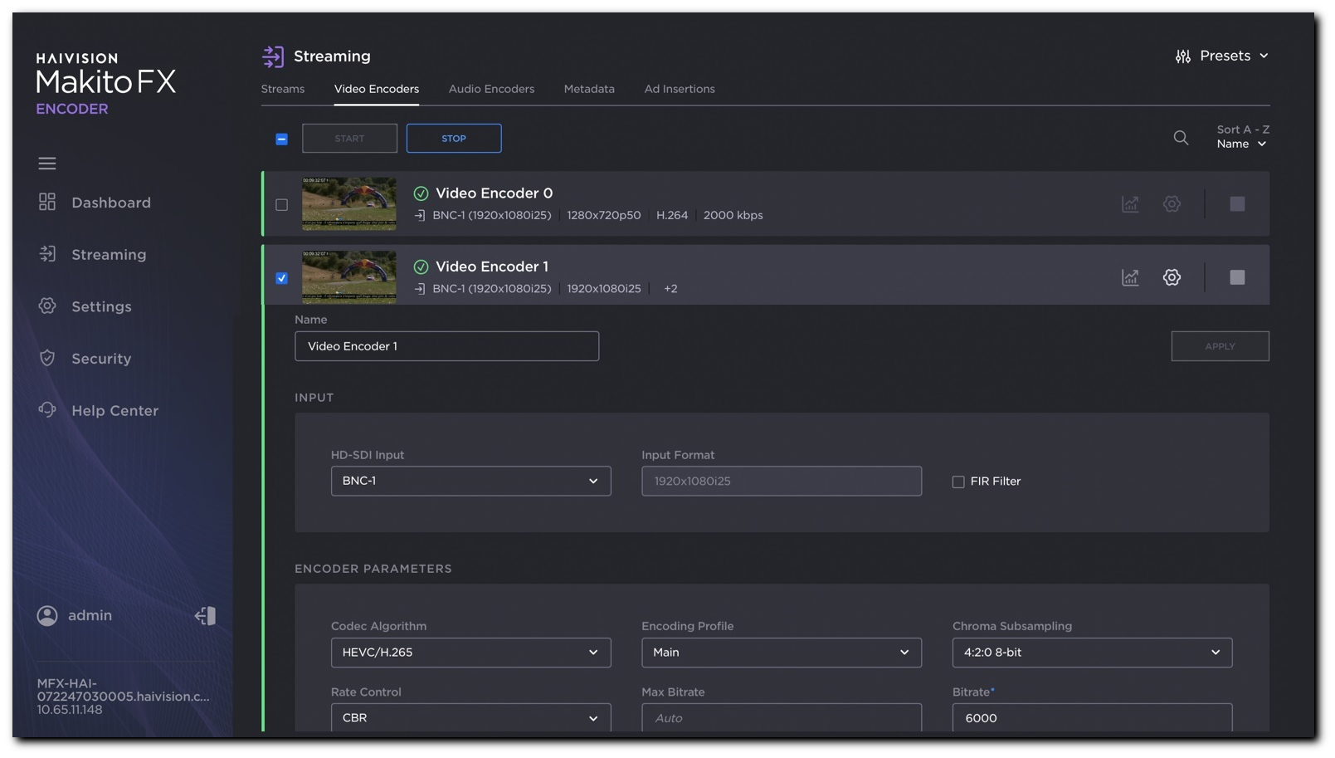Switch to the Streams tab
Viewport: 1335px width, 758px height.
283,89
